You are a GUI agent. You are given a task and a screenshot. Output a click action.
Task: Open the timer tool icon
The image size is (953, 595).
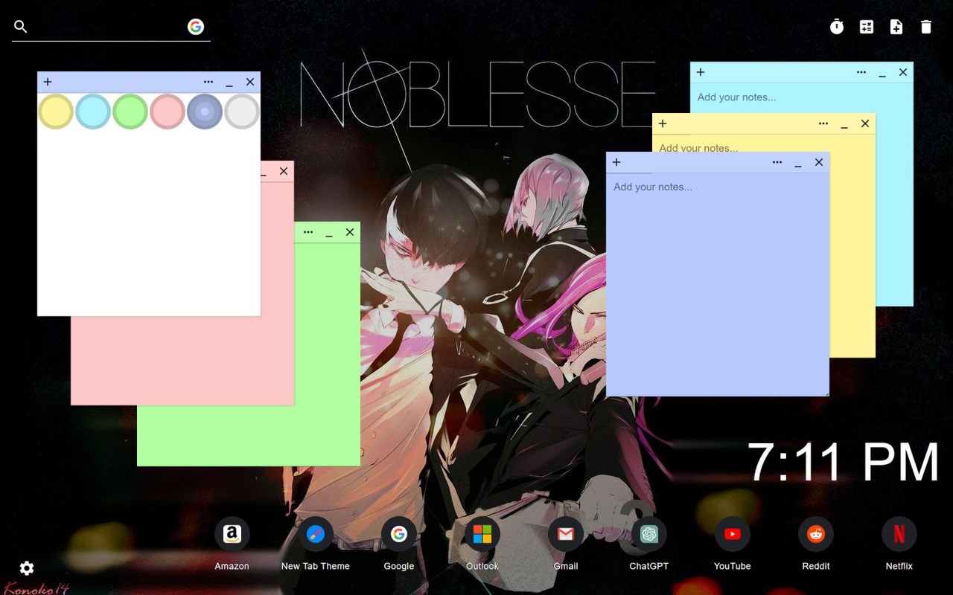click(x=837, y=27)
